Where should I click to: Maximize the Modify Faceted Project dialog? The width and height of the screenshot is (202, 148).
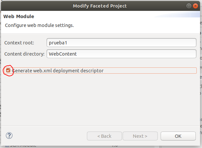click(189, 6)
